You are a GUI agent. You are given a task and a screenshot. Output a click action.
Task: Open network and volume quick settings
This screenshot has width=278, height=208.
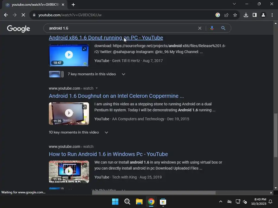pyautogui.click(x=241, y=201)
